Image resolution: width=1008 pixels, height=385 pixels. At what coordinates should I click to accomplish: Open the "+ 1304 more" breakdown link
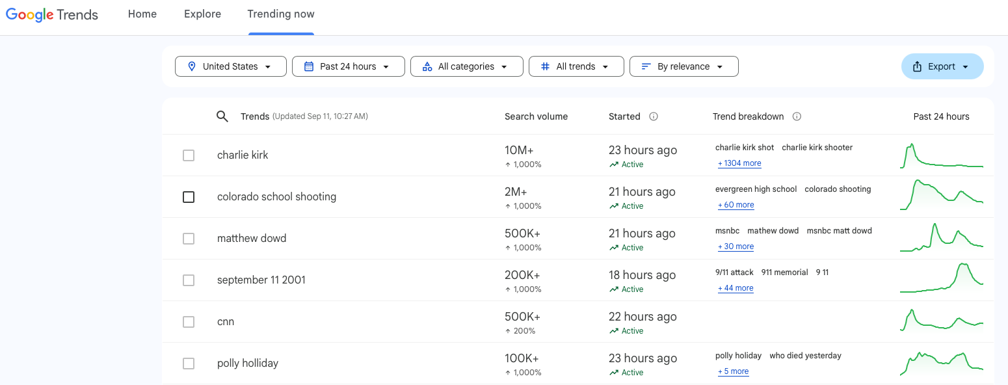point(739,163)
